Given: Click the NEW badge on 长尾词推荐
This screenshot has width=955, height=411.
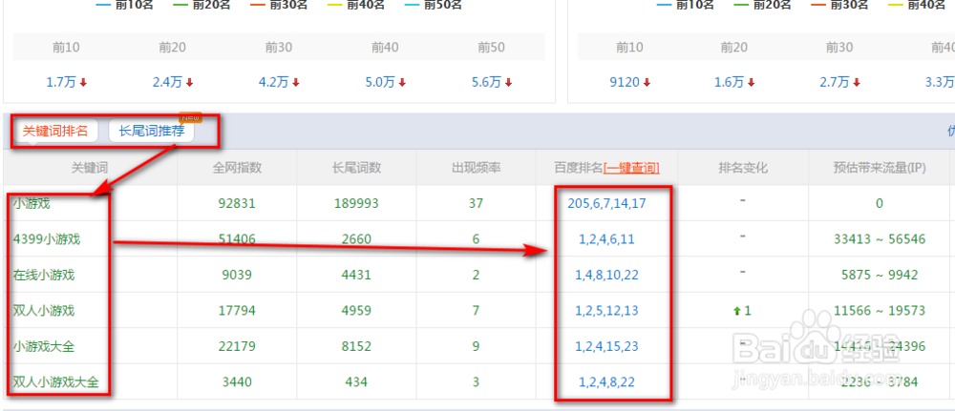Looking at the screenshot, I should pyautogui.click(x=189, y=117).
